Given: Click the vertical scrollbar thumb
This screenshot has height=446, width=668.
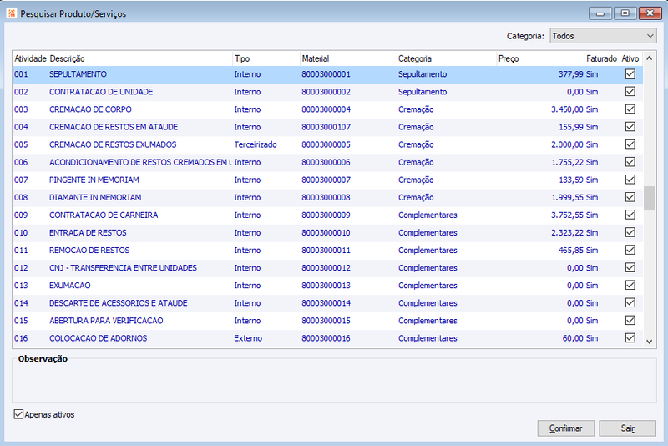Looking at the screenshot, I should coord(650,198).
